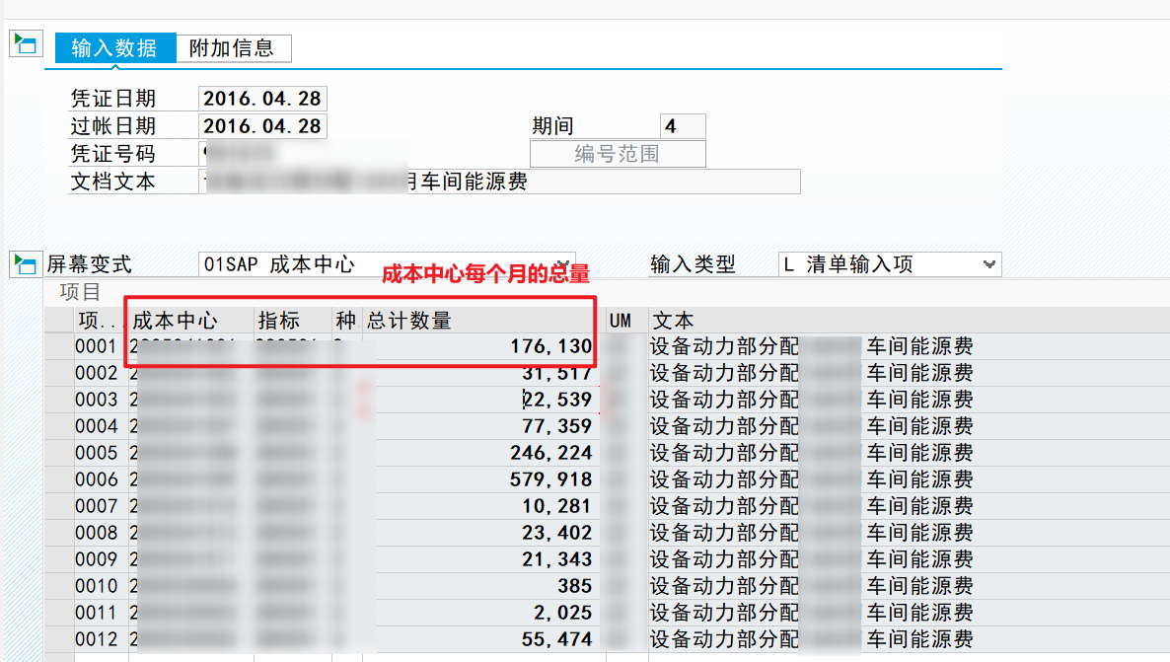Click the 设备动力部分配 text in row 0012
The width and height of the screenshot is (1170, 662).
[x=724, y=639]
